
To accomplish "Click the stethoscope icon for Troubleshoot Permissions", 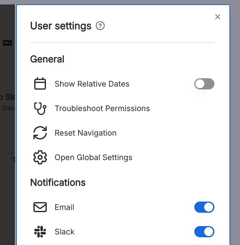I will pos(40,108).
